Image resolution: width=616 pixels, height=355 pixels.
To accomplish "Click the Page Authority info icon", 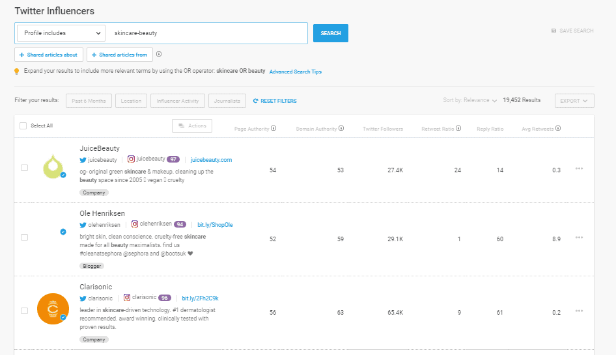I will (x=273, y=128).
